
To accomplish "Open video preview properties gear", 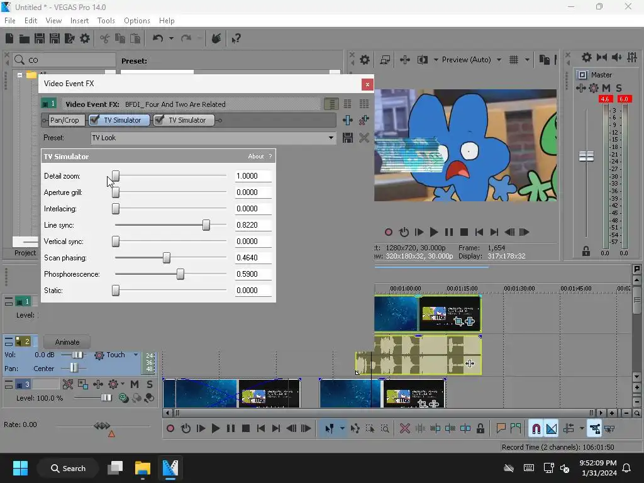I will [x=364, y=60].
